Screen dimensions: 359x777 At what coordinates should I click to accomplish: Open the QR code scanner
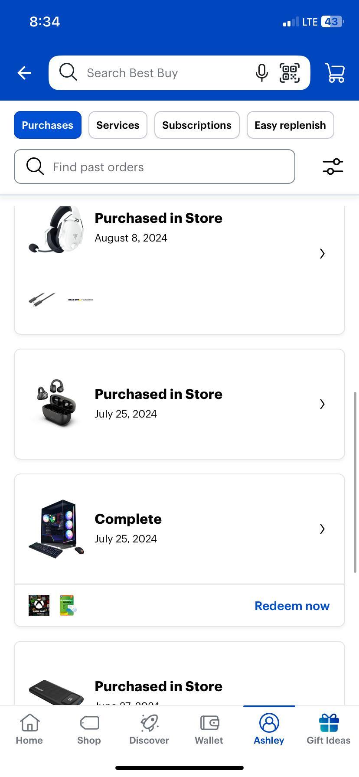(289, 73)
